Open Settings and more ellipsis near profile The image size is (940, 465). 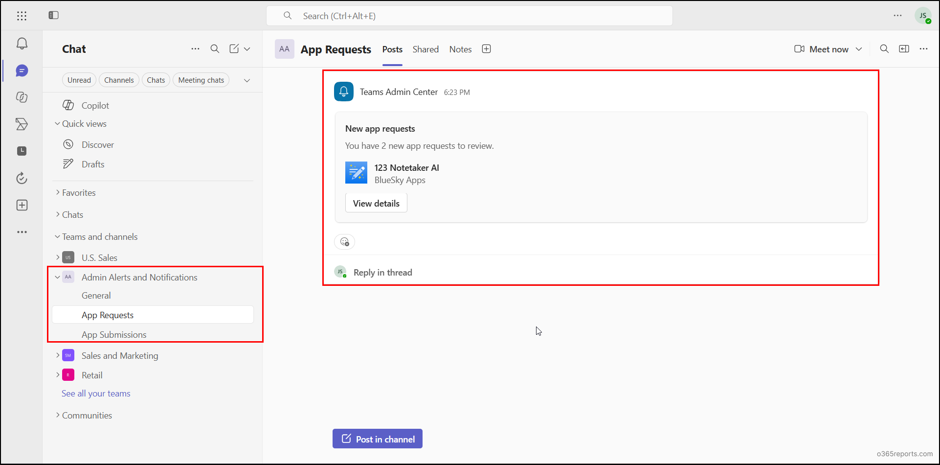pos(897,16)
